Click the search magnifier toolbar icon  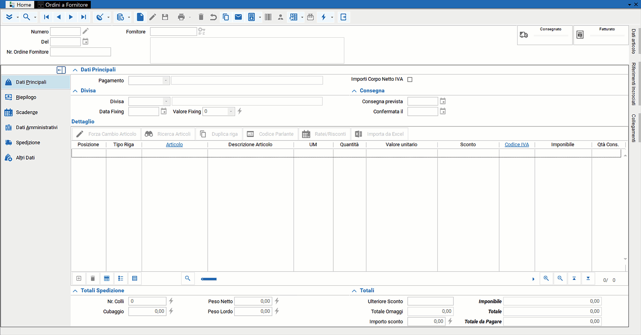(26, 17)
